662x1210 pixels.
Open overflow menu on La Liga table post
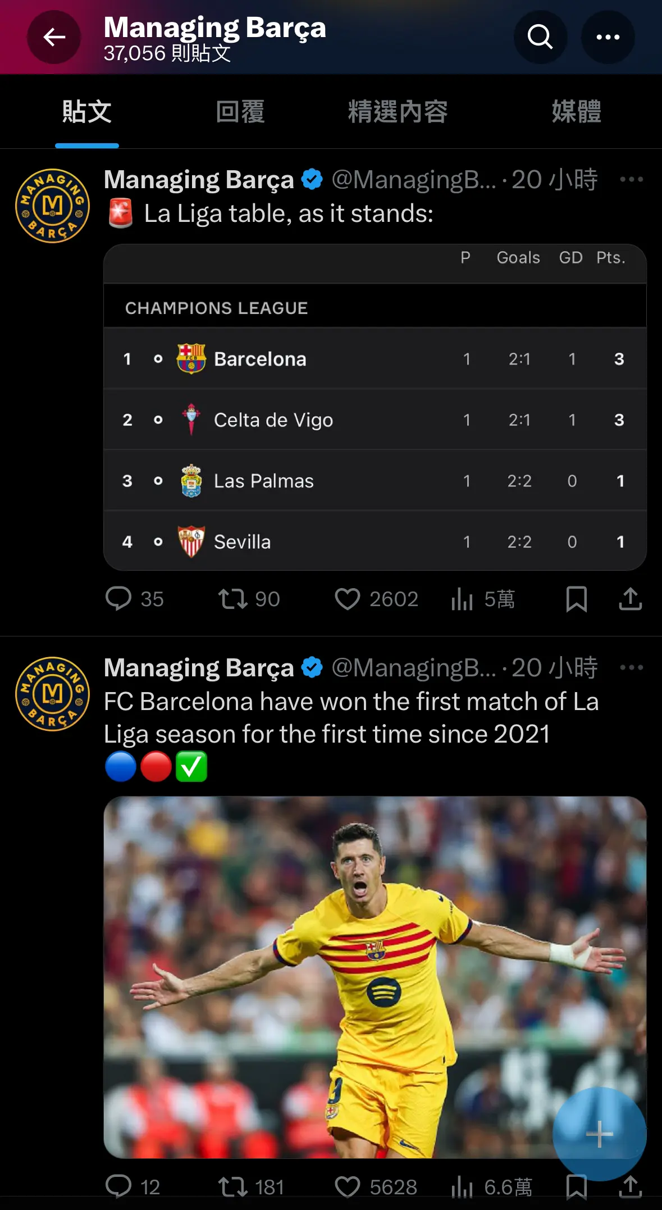click(x=631, y=180)
